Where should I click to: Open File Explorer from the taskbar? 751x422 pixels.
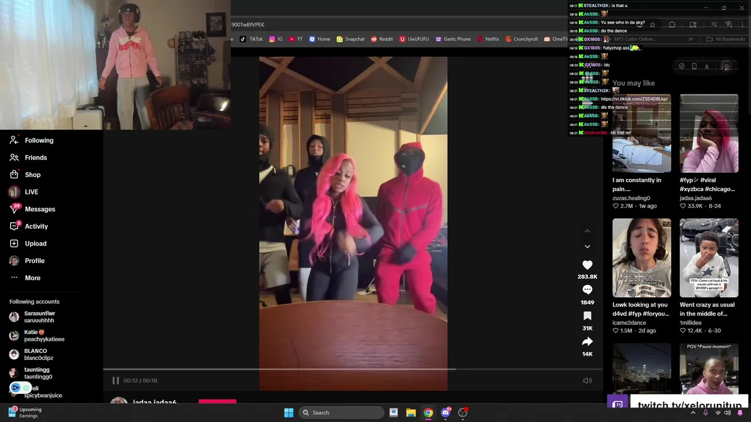coord(411,413)
